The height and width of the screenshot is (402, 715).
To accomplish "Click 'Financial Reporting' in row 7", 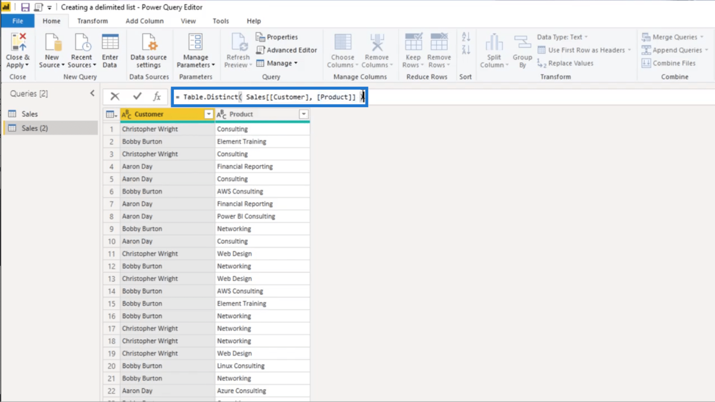I will [x=263, y=204].
